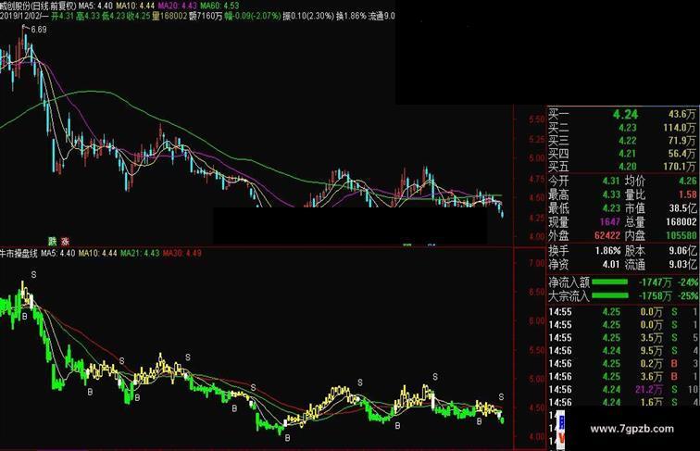This screenshot has width=700, height=451.
Task: Click the 量比 1.58 value
Action: click(687, 194)
